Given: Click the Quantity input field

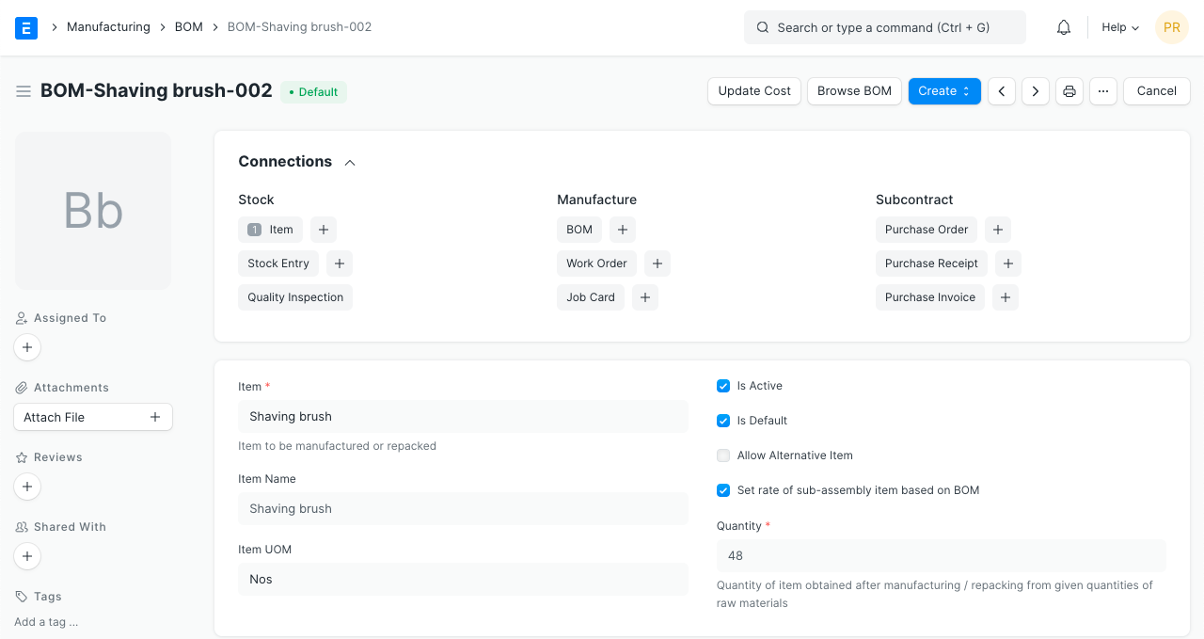Looking at the screenshot, I should 941,556.
